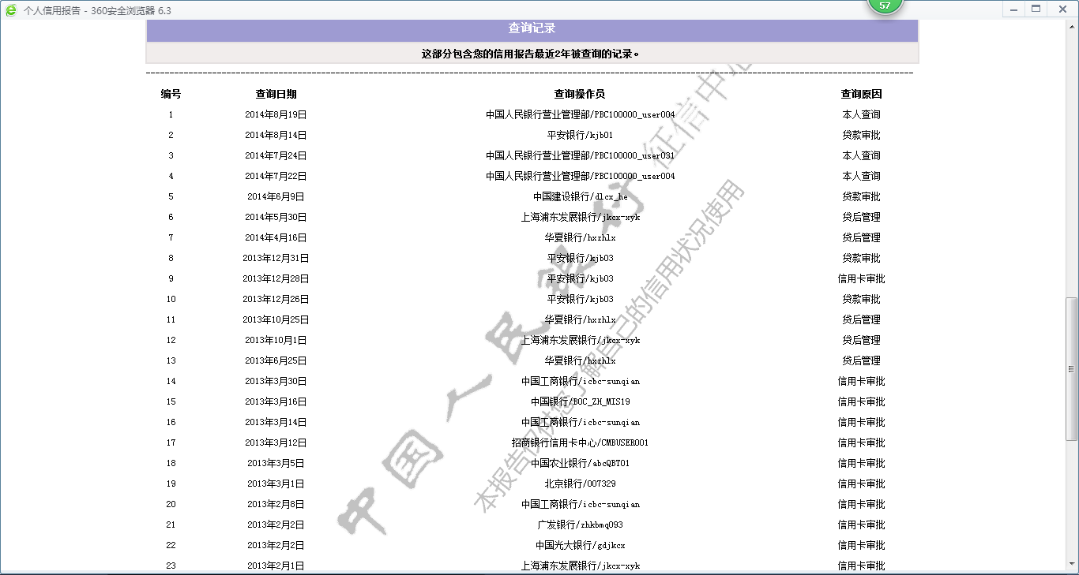Click operator 中国人民银行营业管理部/PBC100000_user031
The width and height of the screenshot is (1079, 575).
(x=580, y=155)
